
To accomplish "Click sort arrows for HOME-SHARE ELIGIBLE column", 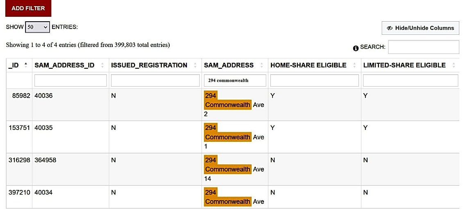I will [x=354, y=65].
